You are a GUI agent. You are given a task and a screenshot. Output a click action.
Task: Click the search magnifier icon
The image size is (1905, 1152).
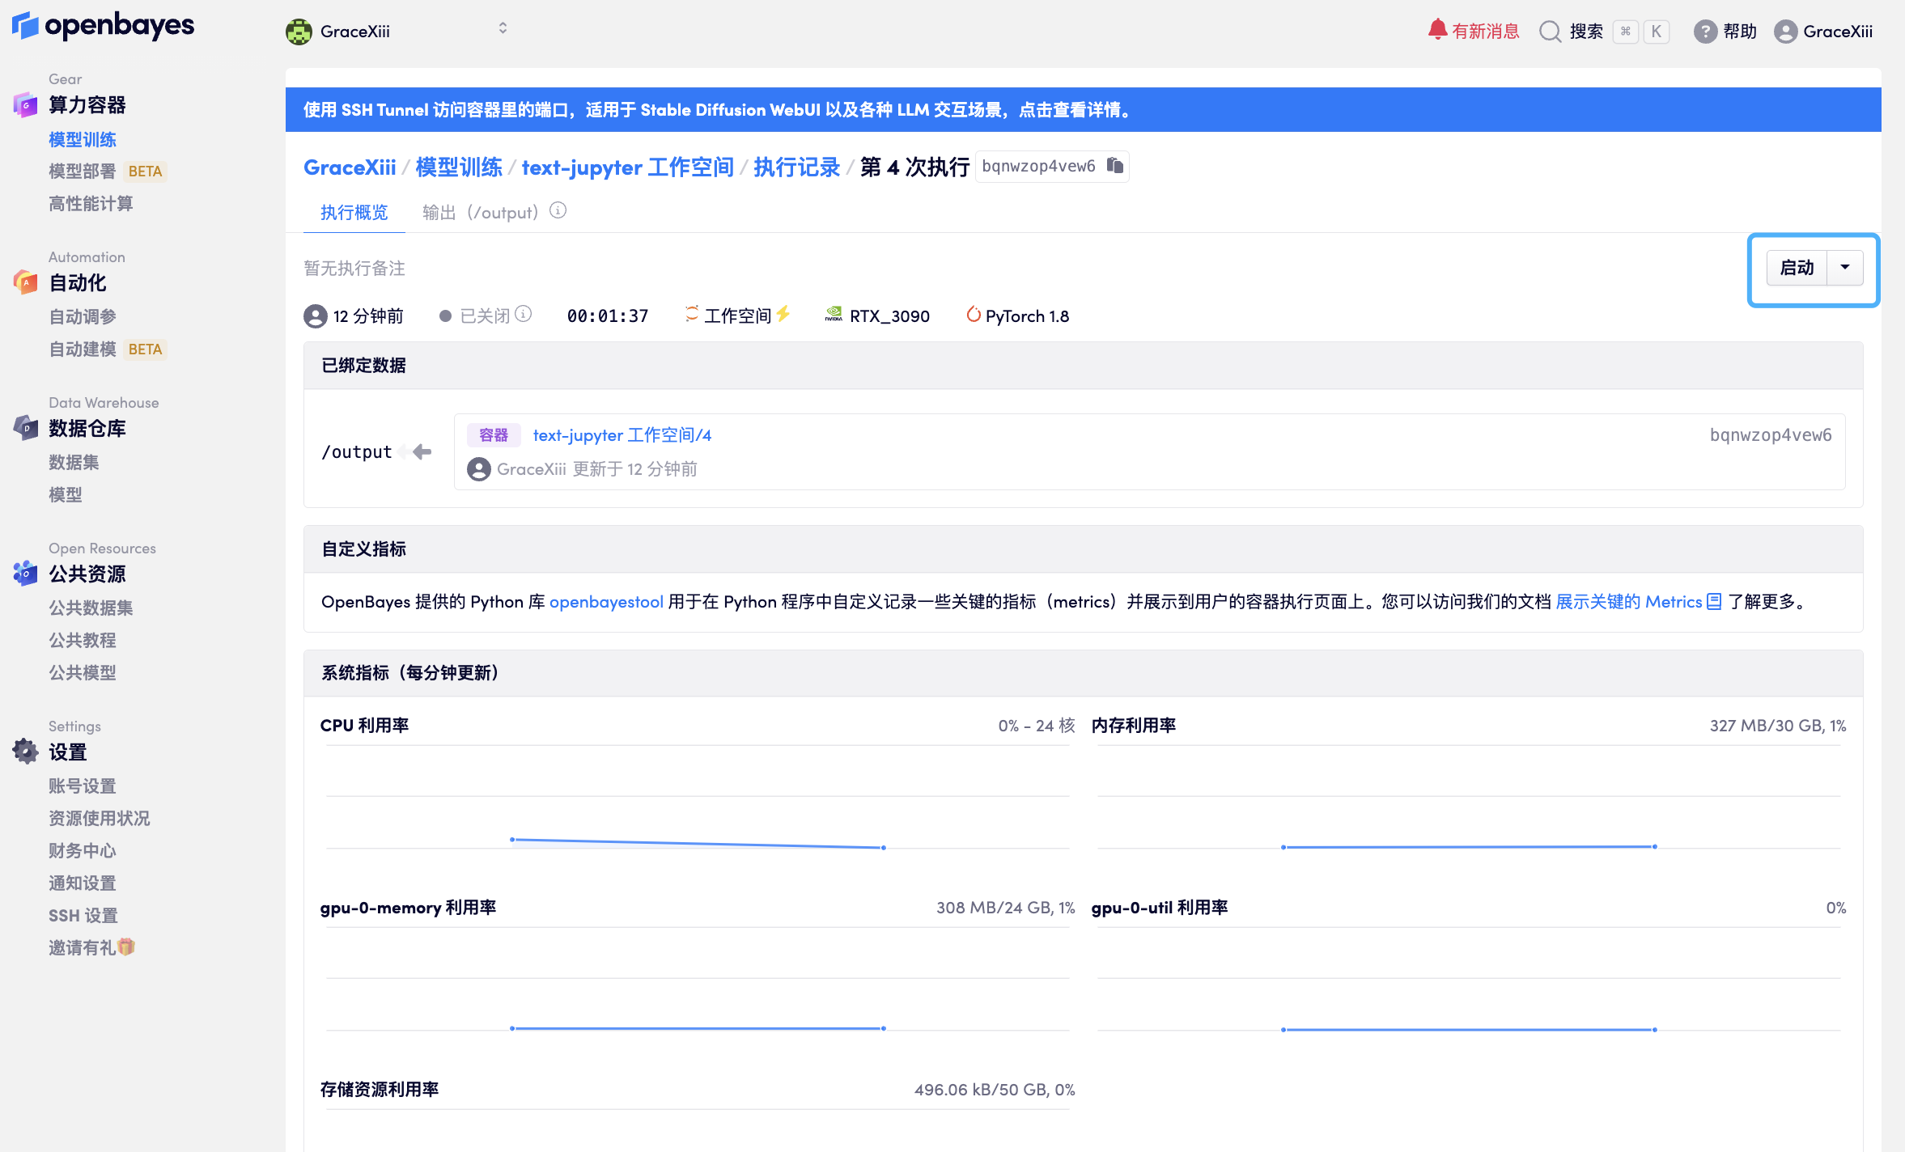[x=1550, y=32]
